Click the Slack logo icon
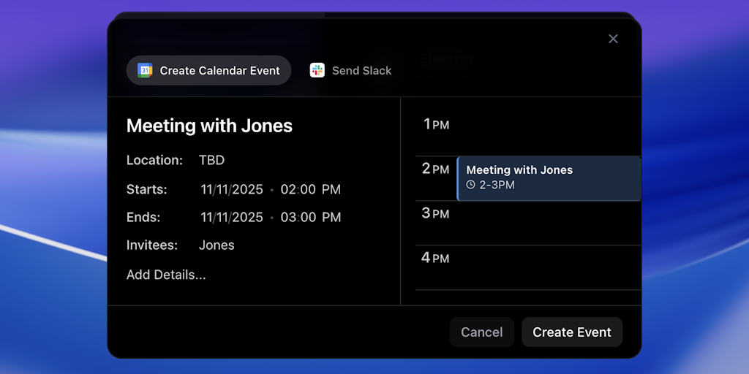The height and width of the screenshot is (374, 749). [x=317, y=70]
